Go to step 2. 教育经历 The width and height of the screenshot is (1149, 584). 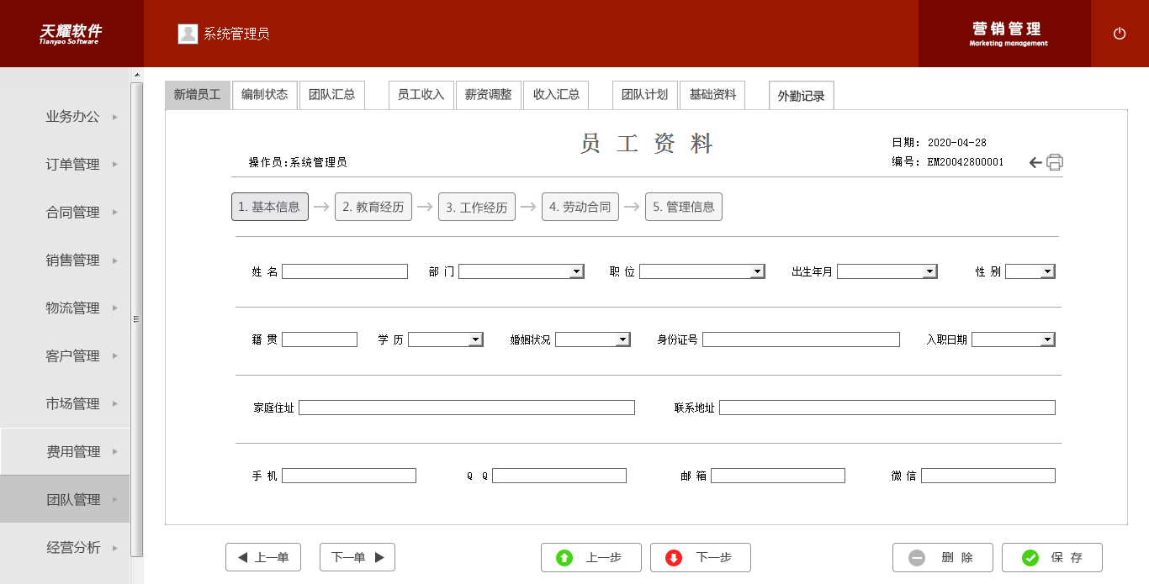point(373,207)
